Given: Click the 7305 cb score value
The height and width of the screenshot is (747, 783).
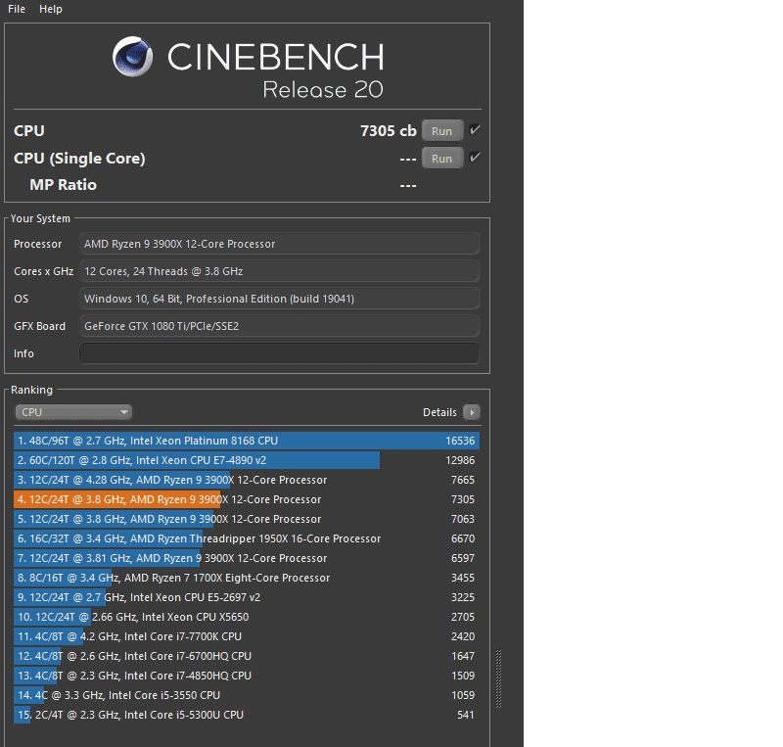Looking at the screenshot, I should [388, 131].
